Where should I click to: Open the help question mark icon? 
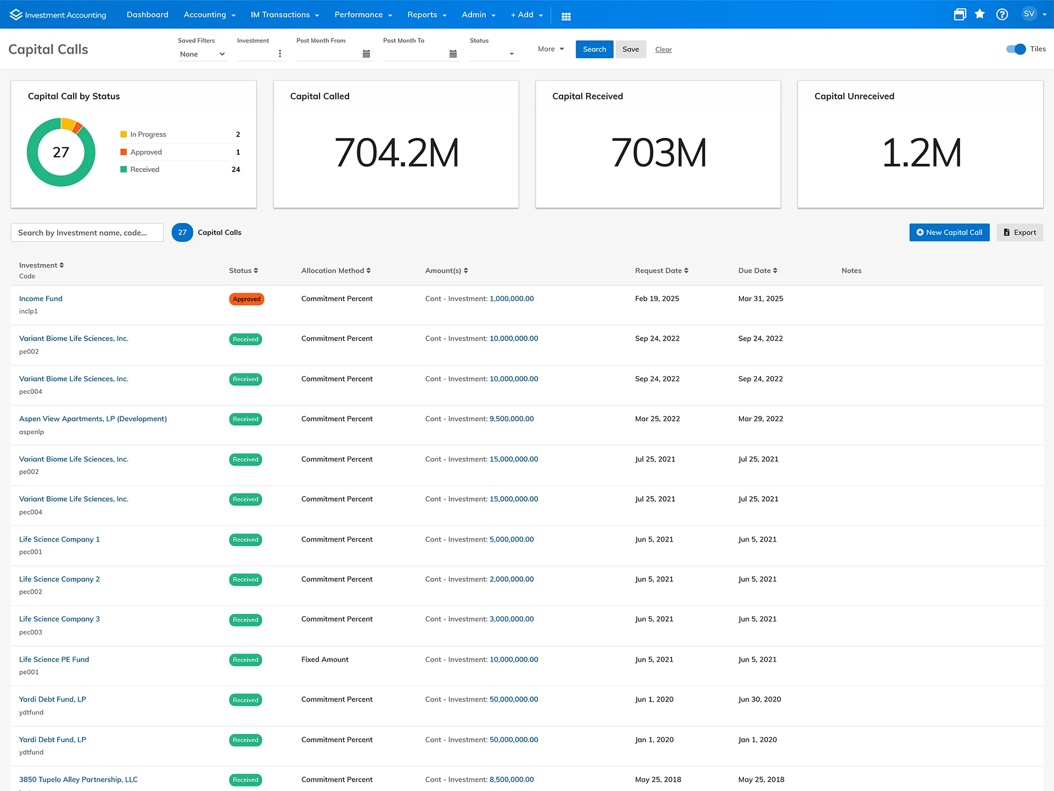(1002, 14)
